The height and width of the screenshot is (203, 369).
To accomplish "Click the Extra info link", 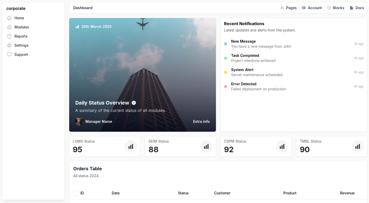I will click(x=201, y=122).
